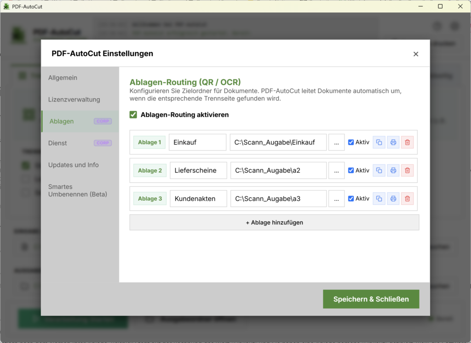Viewport: 471px width, 343px height.
Task: Click the Ablagen-Routing (QR / OCR) heading
Action: pyautogui.click(x=185, y=82)
